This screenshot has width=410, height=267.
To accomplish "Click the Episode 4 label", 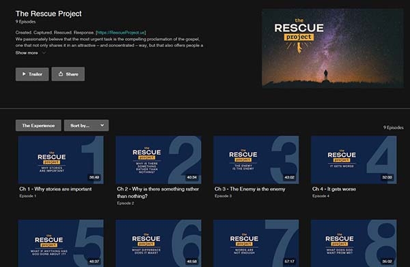I will (x=320, y=195).
